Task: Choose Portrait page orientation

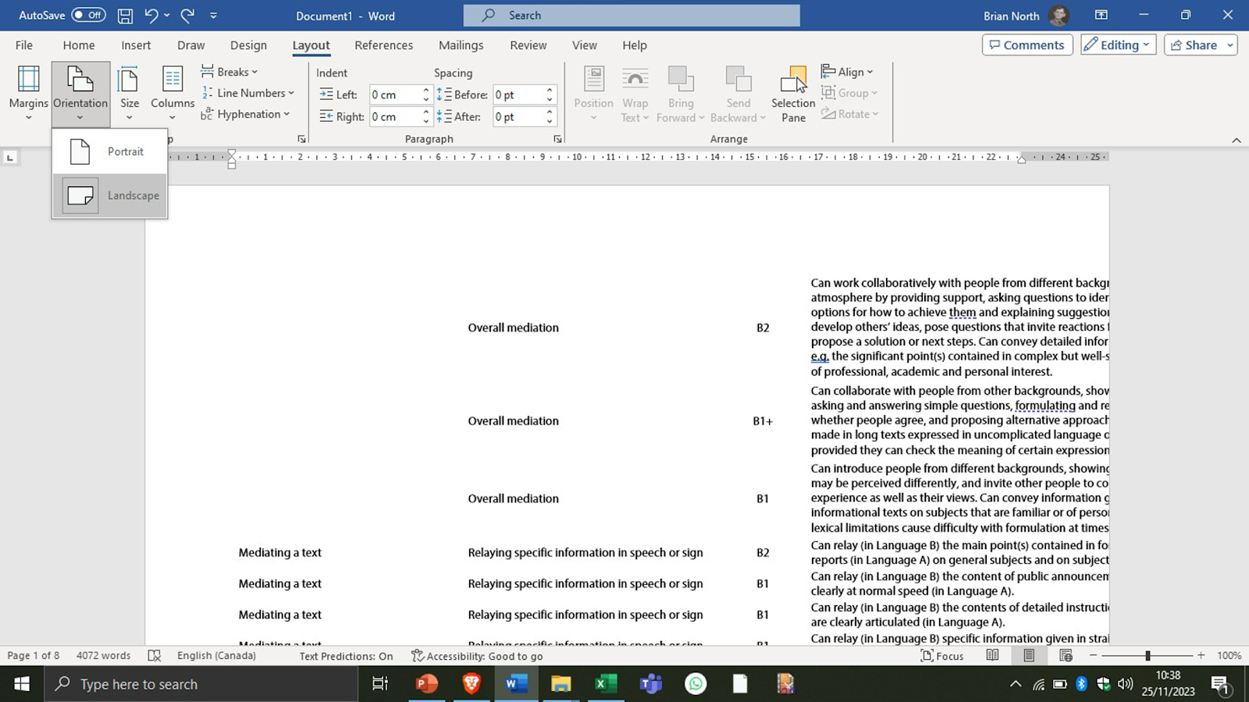Action: [110, 151]
